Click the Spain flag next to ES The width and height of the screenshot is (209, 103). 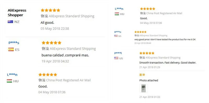[11, 50]
